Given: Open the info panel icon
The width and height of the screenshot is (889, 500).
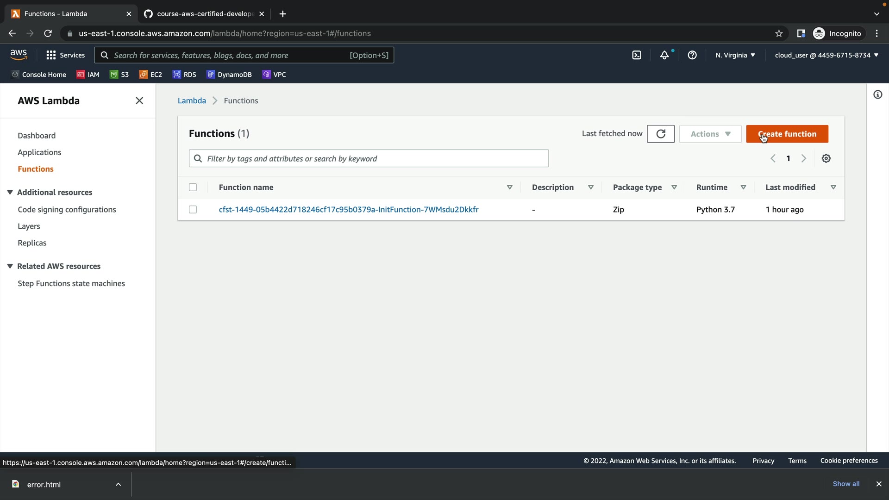Looking at the screenshot, I should pyautogui.click(x=877, y=95).
